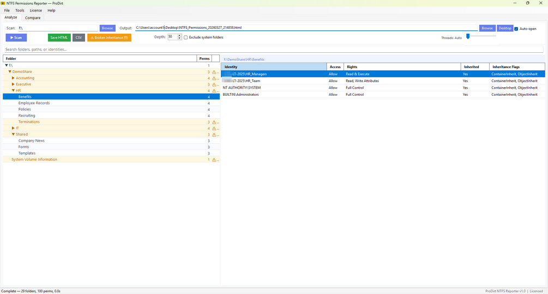Click the warning icon in the Shared row

[214, 134]
